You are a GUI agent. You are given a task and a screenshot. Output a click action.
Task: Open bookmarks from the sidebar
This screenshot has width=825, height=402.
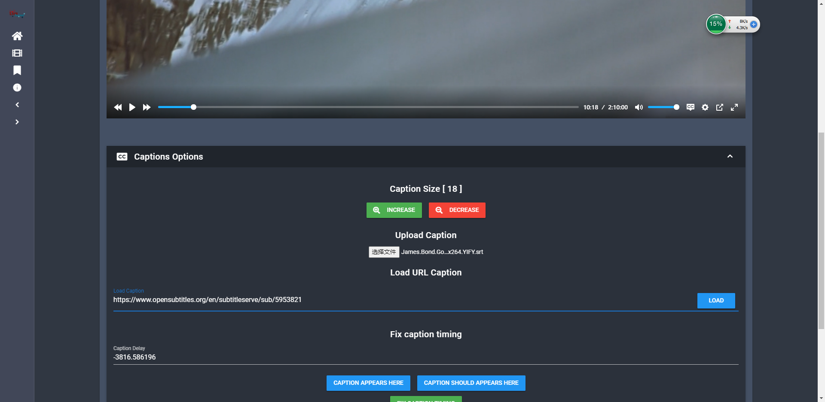17,70
